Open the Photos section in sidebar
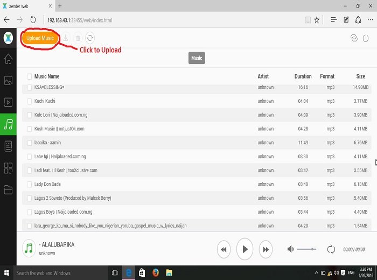 (x=8, y=81)
